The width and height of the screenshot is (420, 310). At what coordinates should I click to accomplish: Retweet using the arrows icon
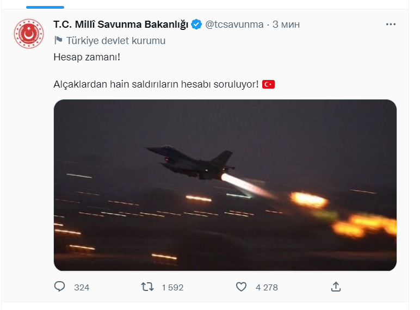click(147, 287)
